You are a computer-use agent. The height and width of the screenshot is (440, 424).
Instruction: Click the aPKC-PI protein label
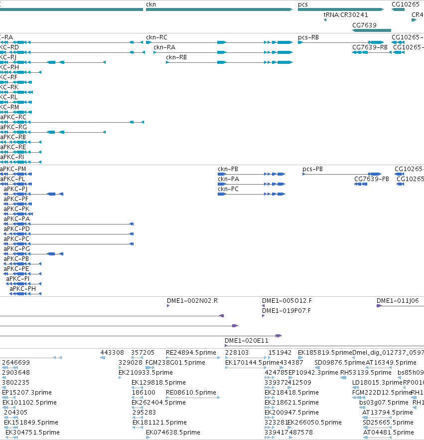tap(17, 279)
